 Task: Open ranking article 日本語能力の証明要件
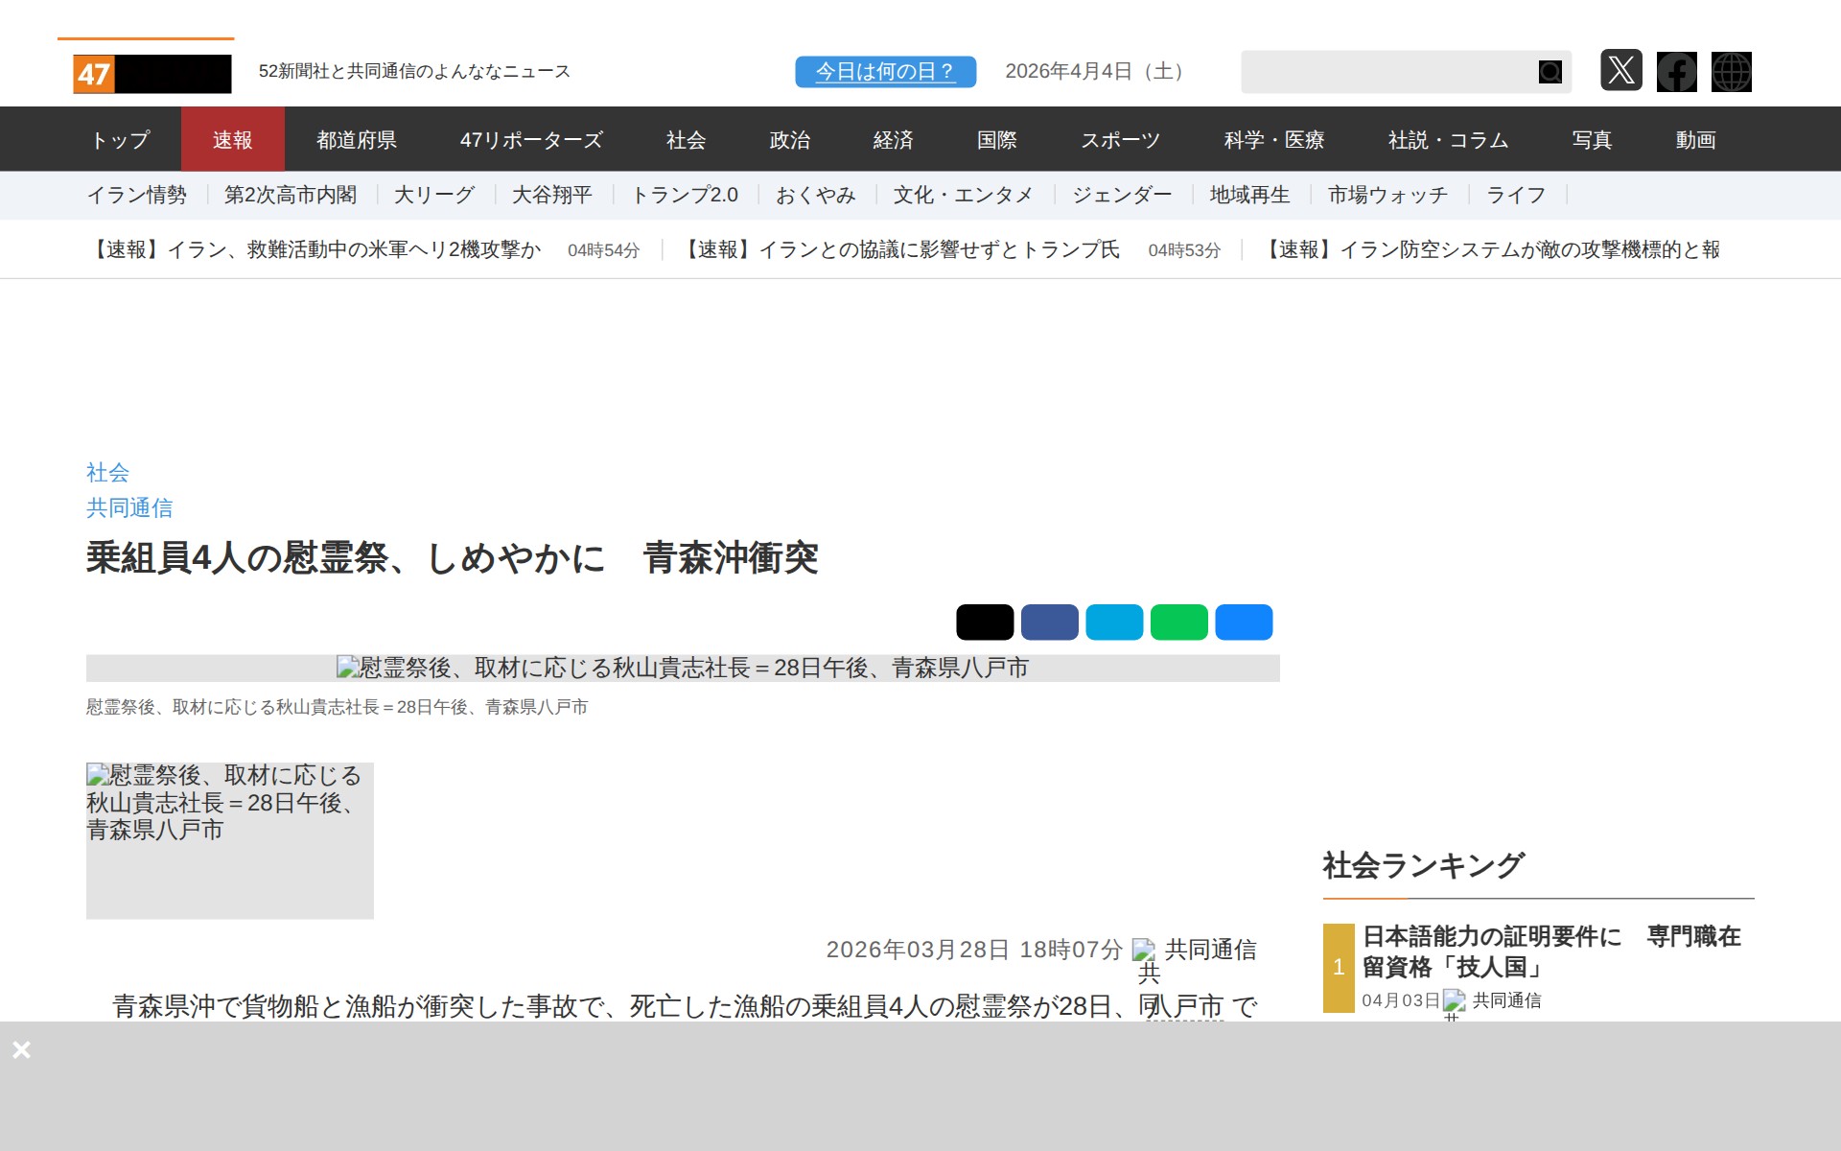point(1551,951)
